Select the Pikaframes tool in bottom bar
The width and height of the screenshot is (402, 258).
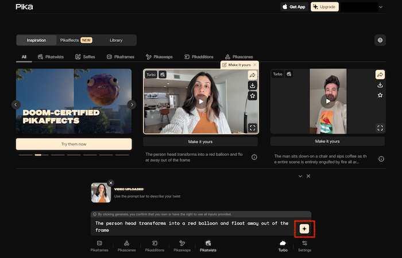pyautogui.click(x=99, y=246)
